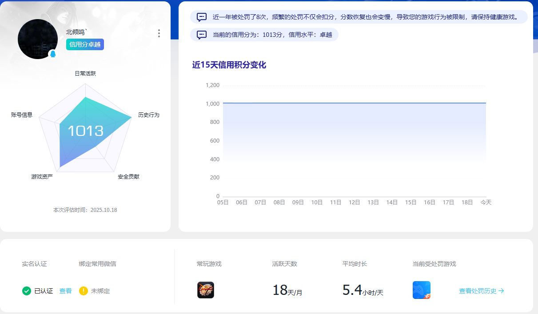Image resolution: width=538 pixels, height=314 pixels.
Task: Select the 日常活跃 radar axis label
Action: point(85,73)
